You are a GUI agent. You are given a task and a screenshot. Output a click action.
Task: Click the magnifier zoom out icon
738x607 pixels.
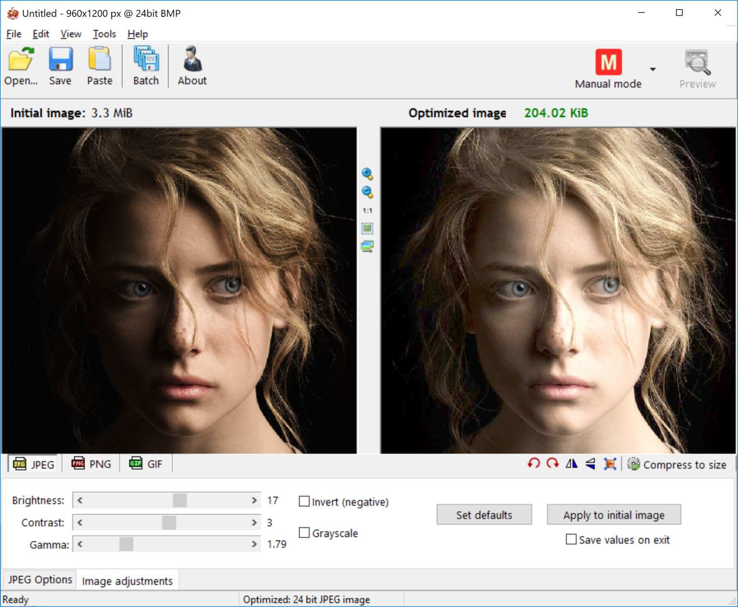367,192
